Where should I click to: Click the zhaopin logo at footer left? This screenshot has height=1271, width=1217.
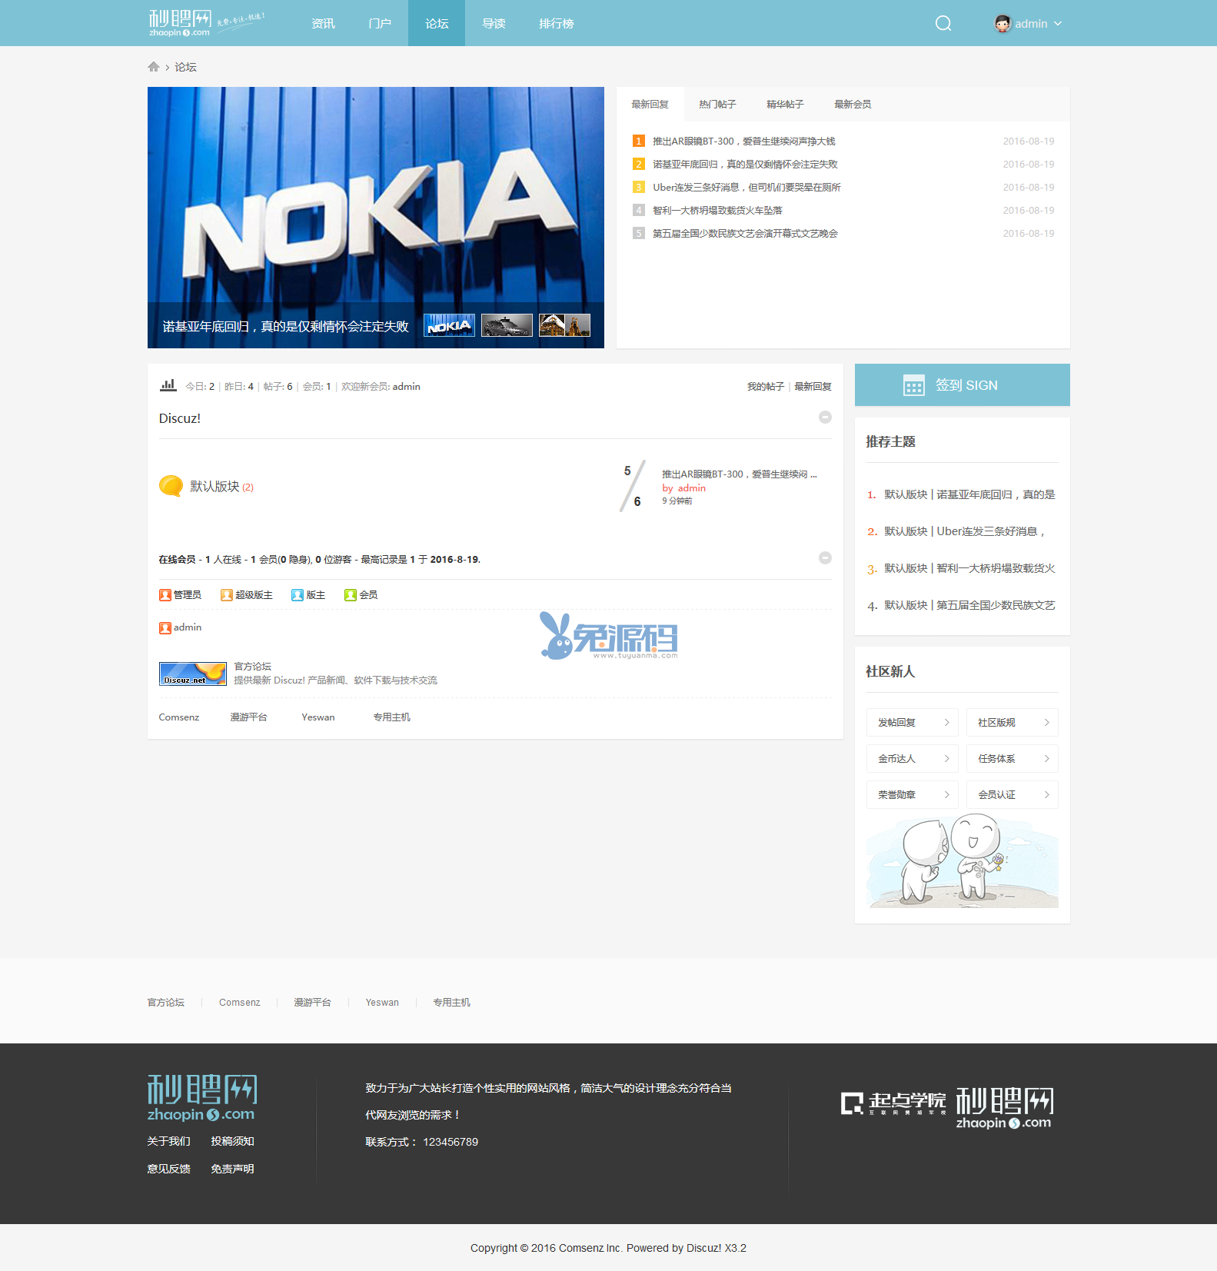(x=202, y=1098)
